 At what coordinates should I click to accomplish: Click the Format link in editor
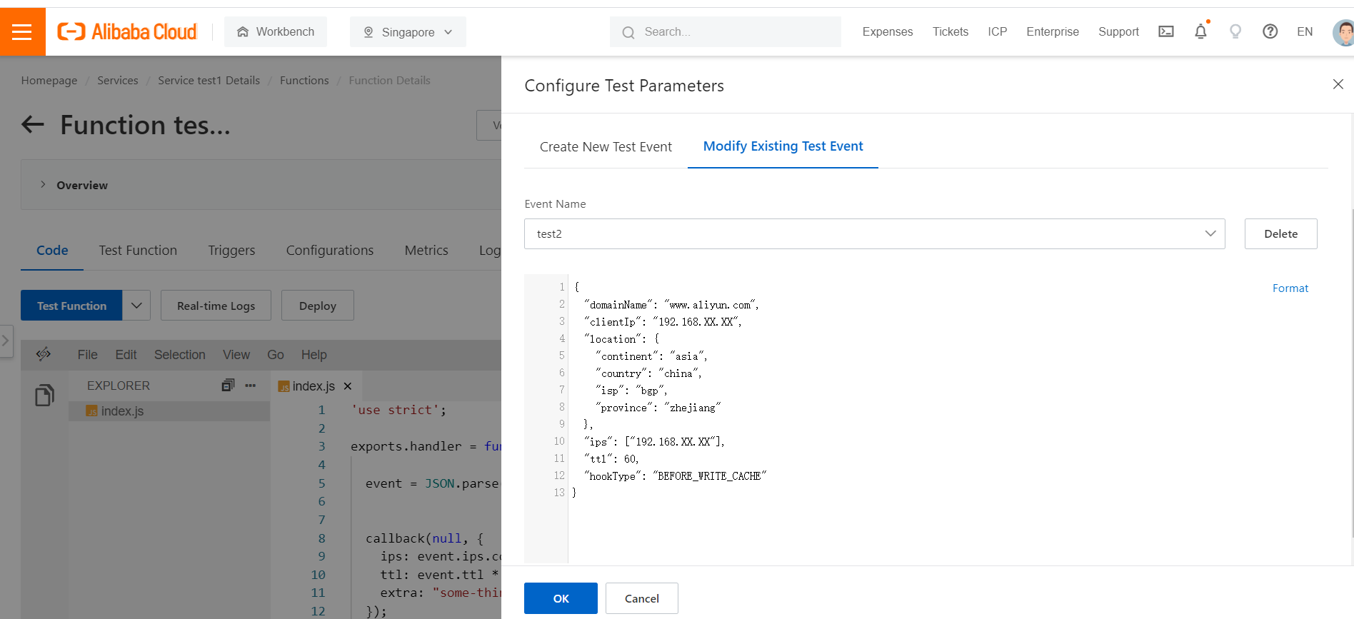[1290, 288]
